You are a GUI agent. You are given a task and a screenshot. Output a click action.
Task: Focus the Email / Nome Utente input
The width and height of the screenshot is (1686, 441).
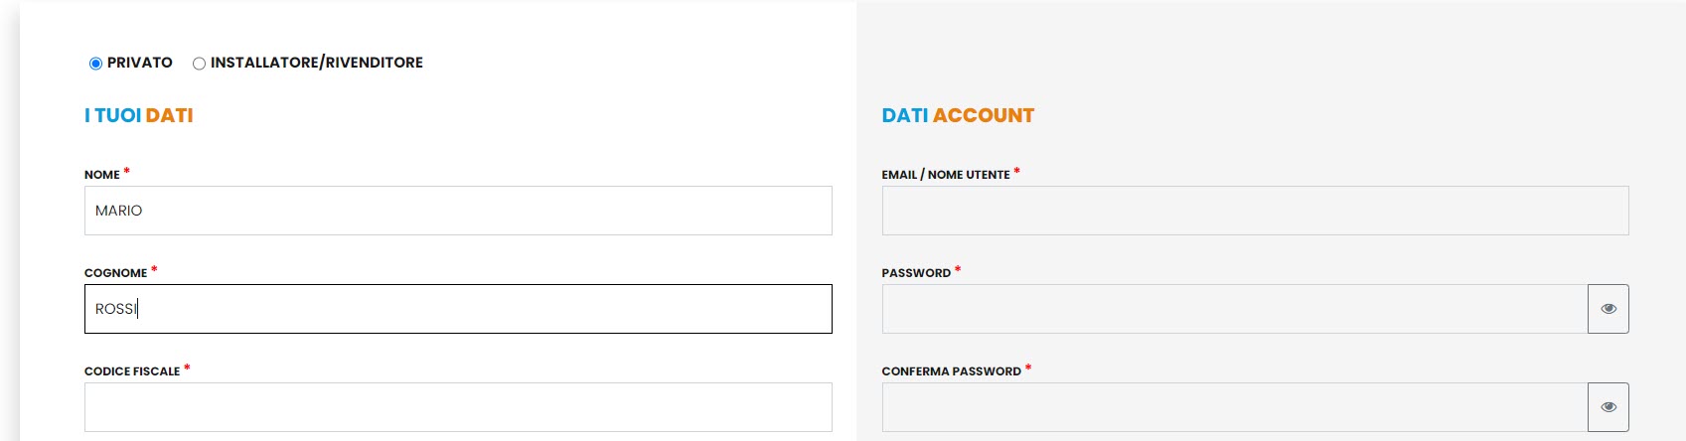point(1254,211)
